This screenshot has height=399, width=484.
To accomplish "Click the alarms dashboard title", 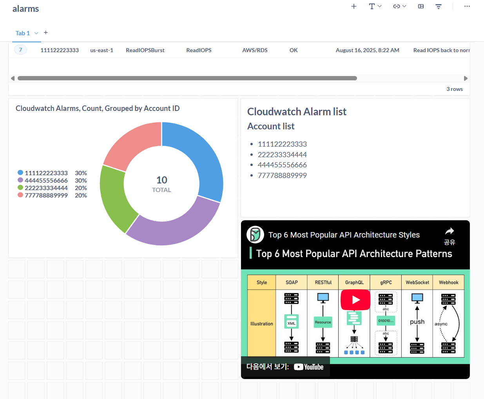I will [26, 9].
